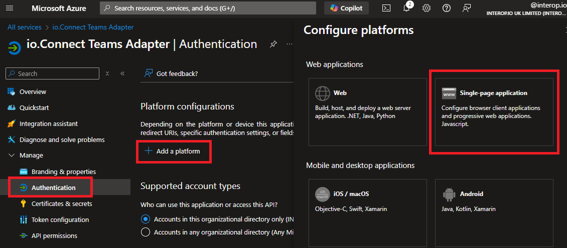Open the notifications bell icon
Screen dimensions: 567x248
click(406, 8)
